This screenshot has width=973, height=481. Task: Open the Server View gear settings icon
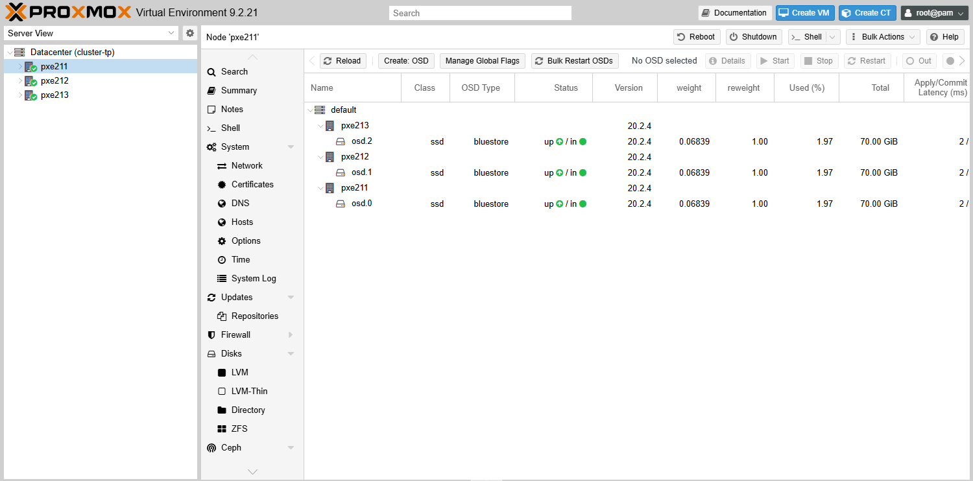click(190, 33)
